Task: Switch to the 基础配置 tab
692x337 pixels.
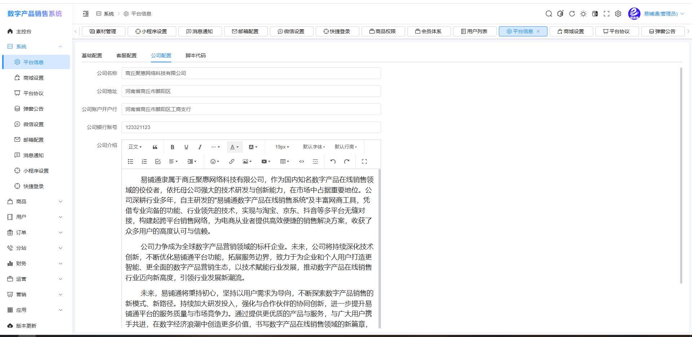Action: (92, 56)
